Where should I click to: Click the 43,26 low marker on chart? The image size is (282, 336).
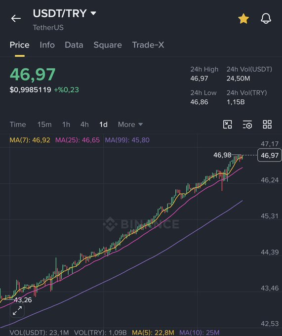[23, 300]
